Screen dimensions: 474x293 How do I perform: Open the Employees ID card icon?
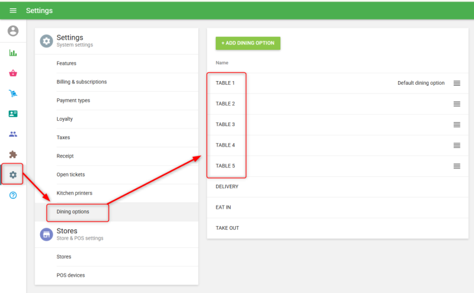(13, 114)
